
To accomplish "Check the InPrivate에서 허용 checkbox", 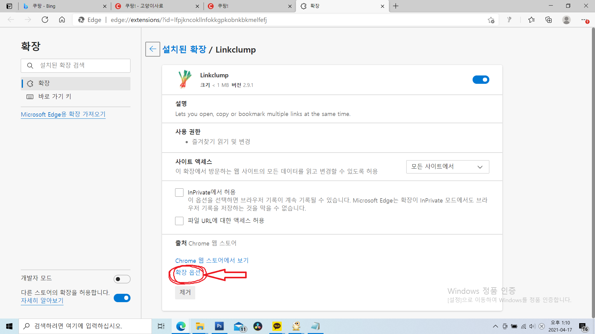I will click(x=179, y=192).
